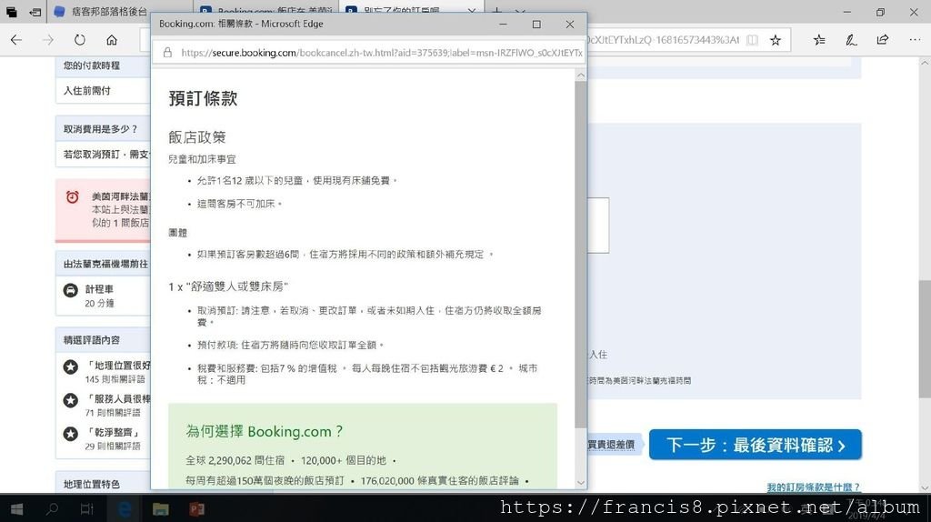Click popup scrollbar down arrow
This screenshot has width=931, height=522.
click(581, 483)
